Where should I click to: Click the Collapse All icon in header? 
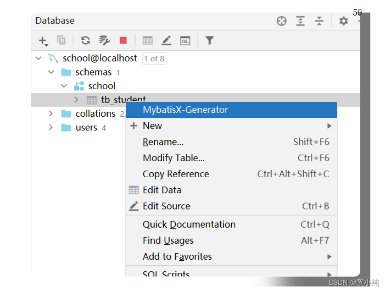coord(319,21)
